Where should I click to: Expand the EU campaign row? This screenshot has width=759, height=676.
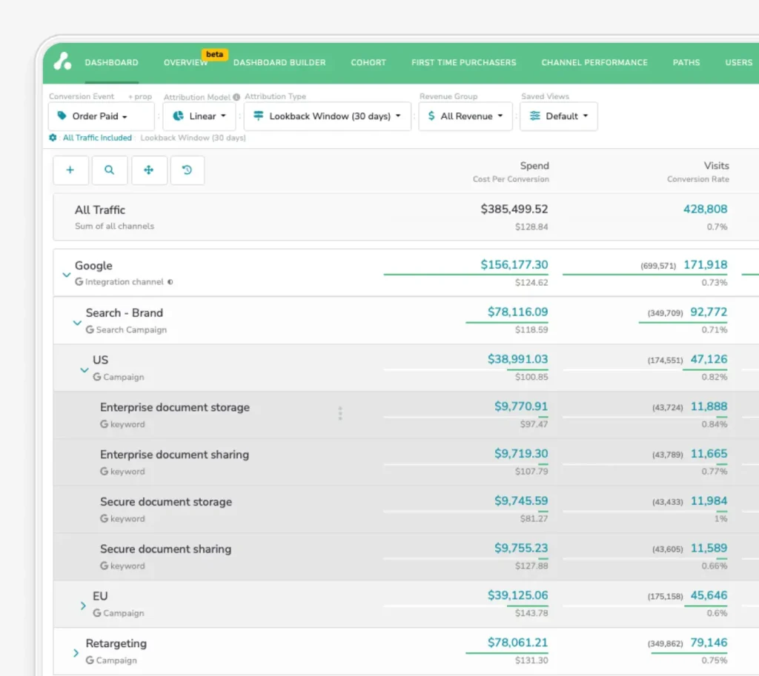[84, 605]
